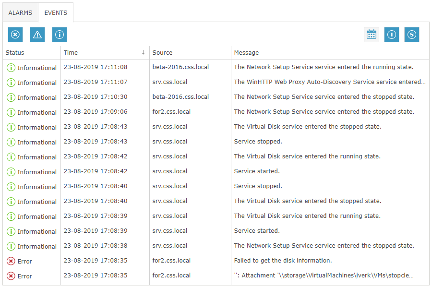Click the Source column header
432x288 pixels.
(x=162, y=53)
